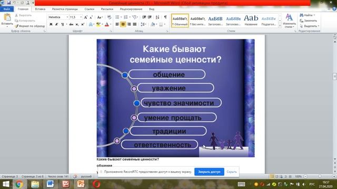This screenshot has height=189, width=337.
Task: Clear formatting with the eraser icon
Action: click(x=109, y=17)
